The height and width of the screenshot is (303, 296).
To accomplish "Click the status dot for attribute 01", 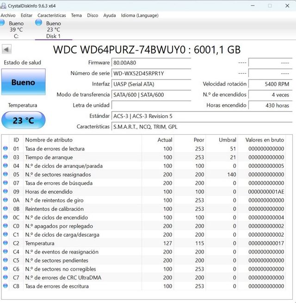I will (x=6, y=148).
